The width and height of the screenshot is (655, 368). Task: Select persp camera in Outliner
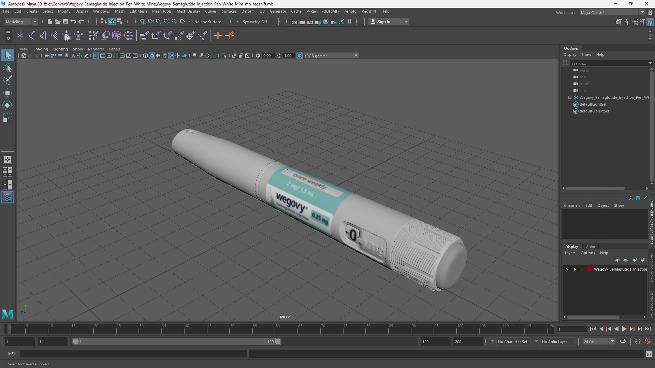point(584,70)
